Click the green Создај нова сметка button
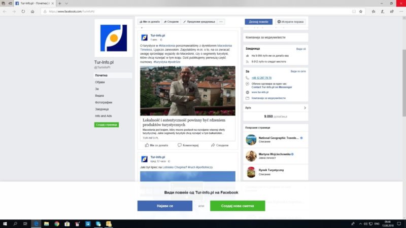 238,206
